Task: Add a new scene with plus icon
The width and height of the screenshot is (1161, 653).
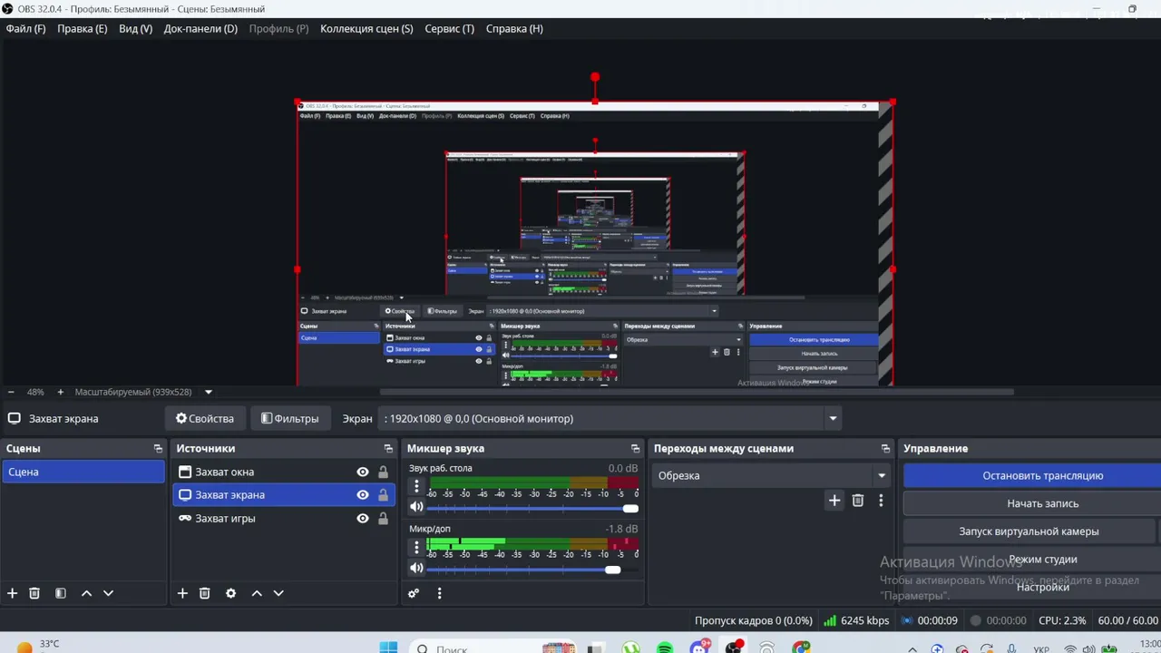Action: [x=13, y=593]
